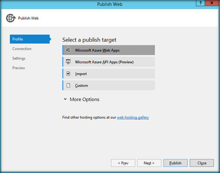Click the Azure API Apps icon
Viewport: 220px width, 173px height.
click(68, 62)
